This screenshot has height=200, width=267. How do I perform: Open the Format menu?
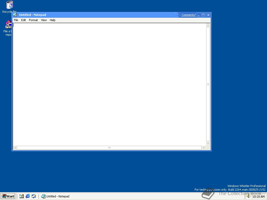click(33, 20)
